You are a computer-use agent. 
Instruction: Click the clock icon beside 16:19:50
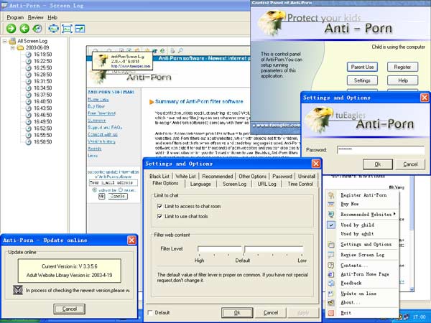pyautogui.click(x=28, y=55)
